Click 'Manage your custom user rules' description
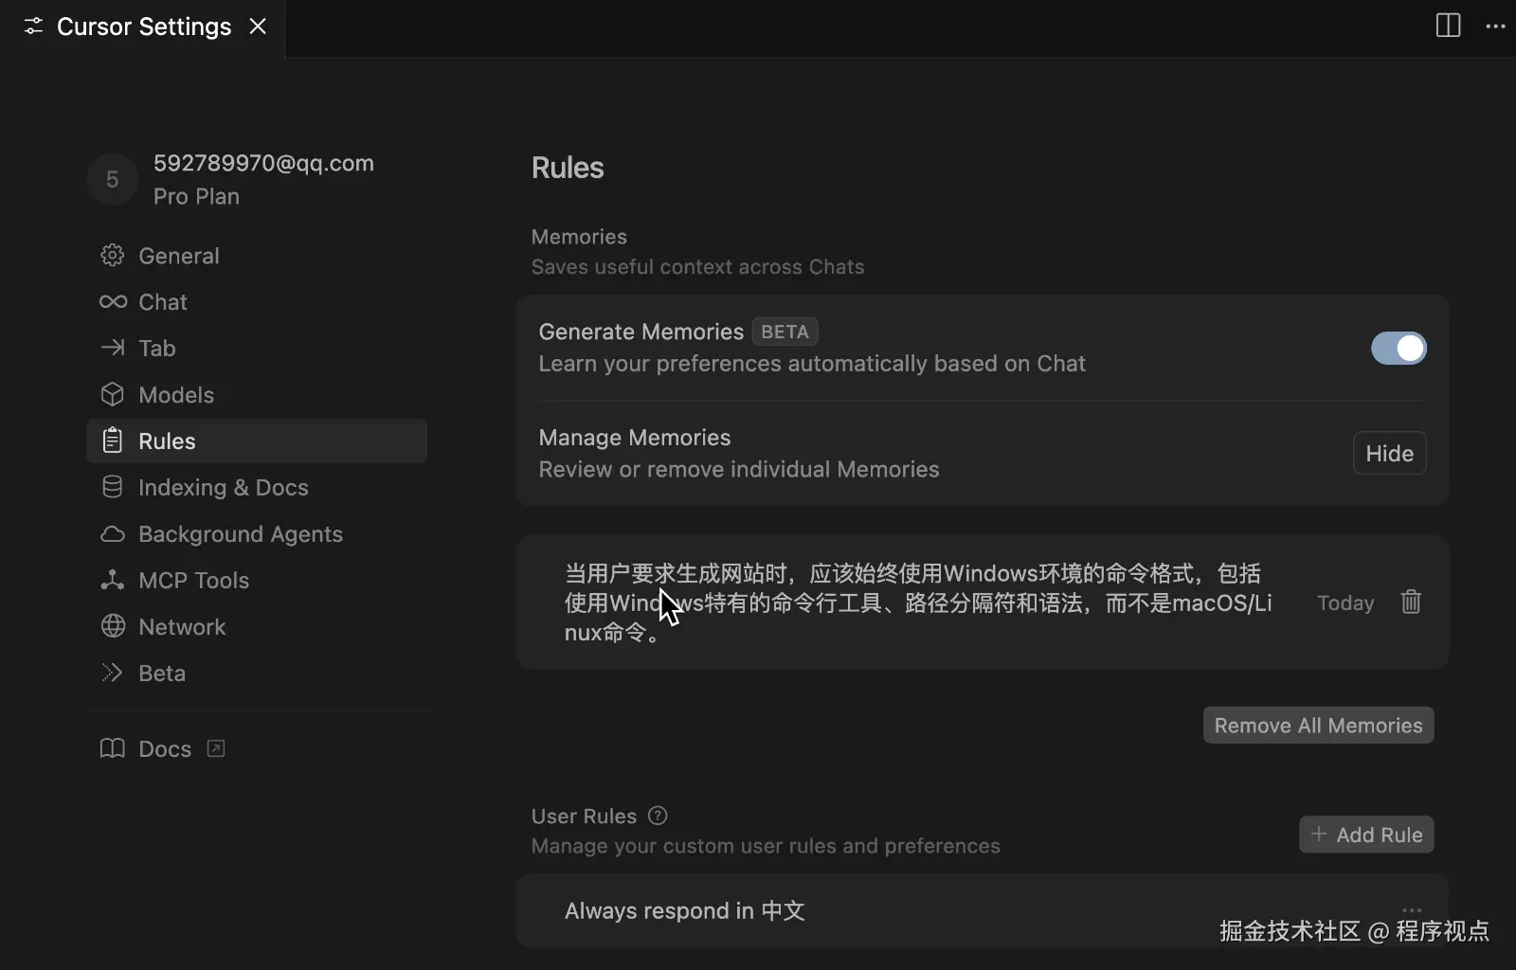 [766, 846]
